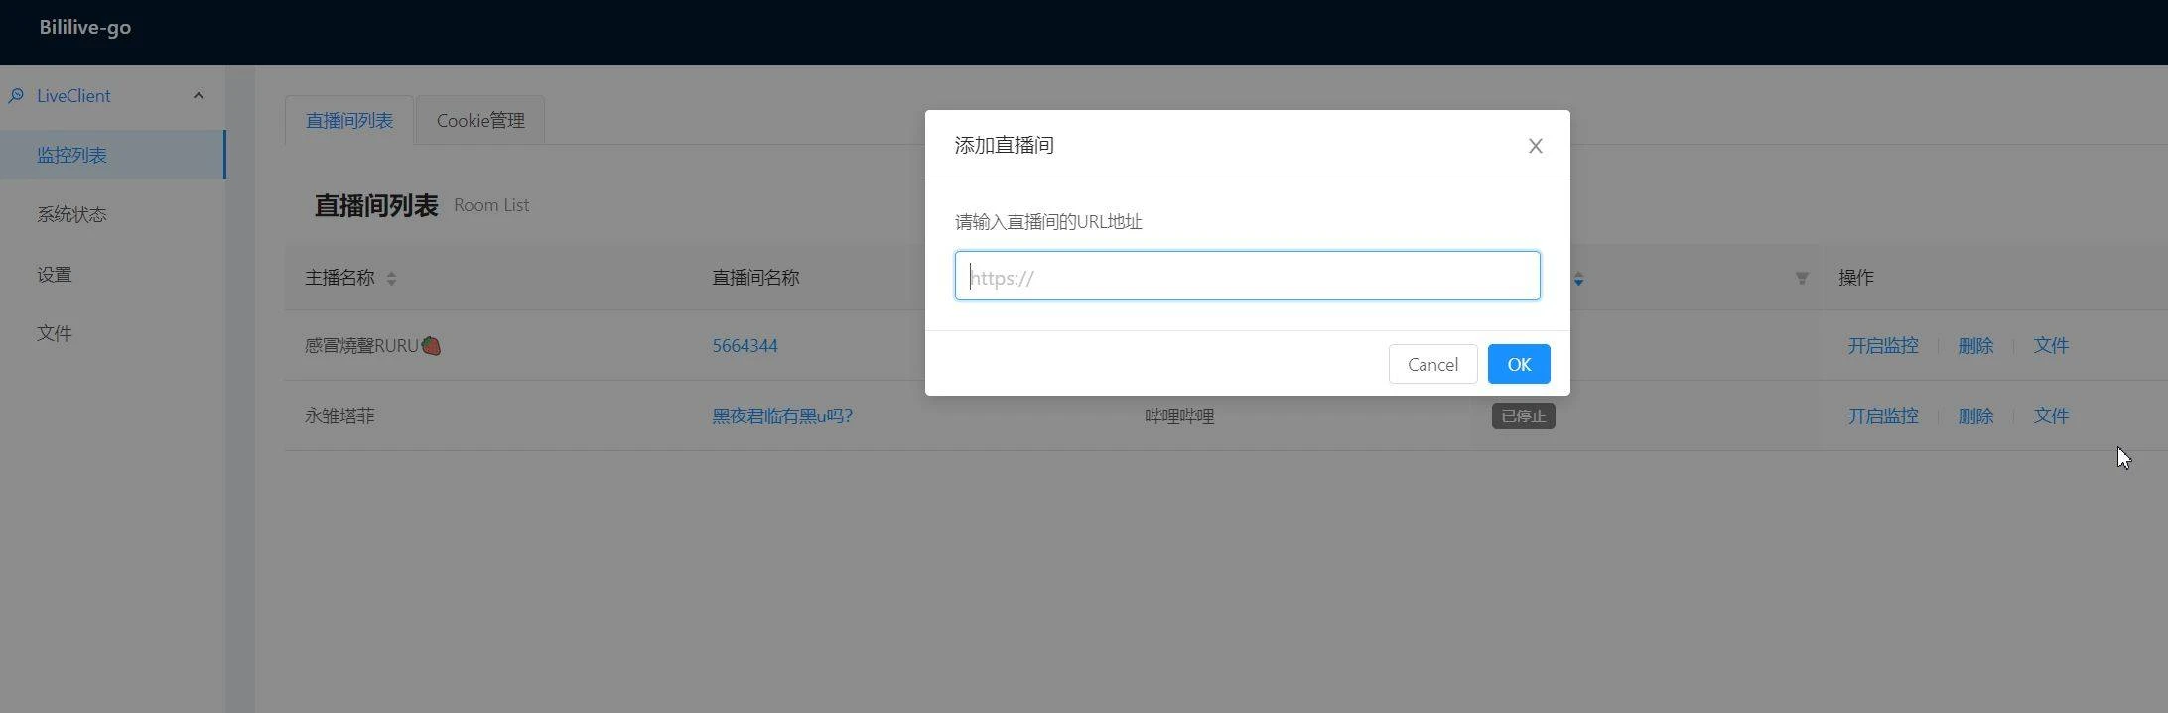Image resolution: width=2168 pixels, height=713 pixels.
Task: Click the 操作 column header
Action: click(x=1855, y=278)
